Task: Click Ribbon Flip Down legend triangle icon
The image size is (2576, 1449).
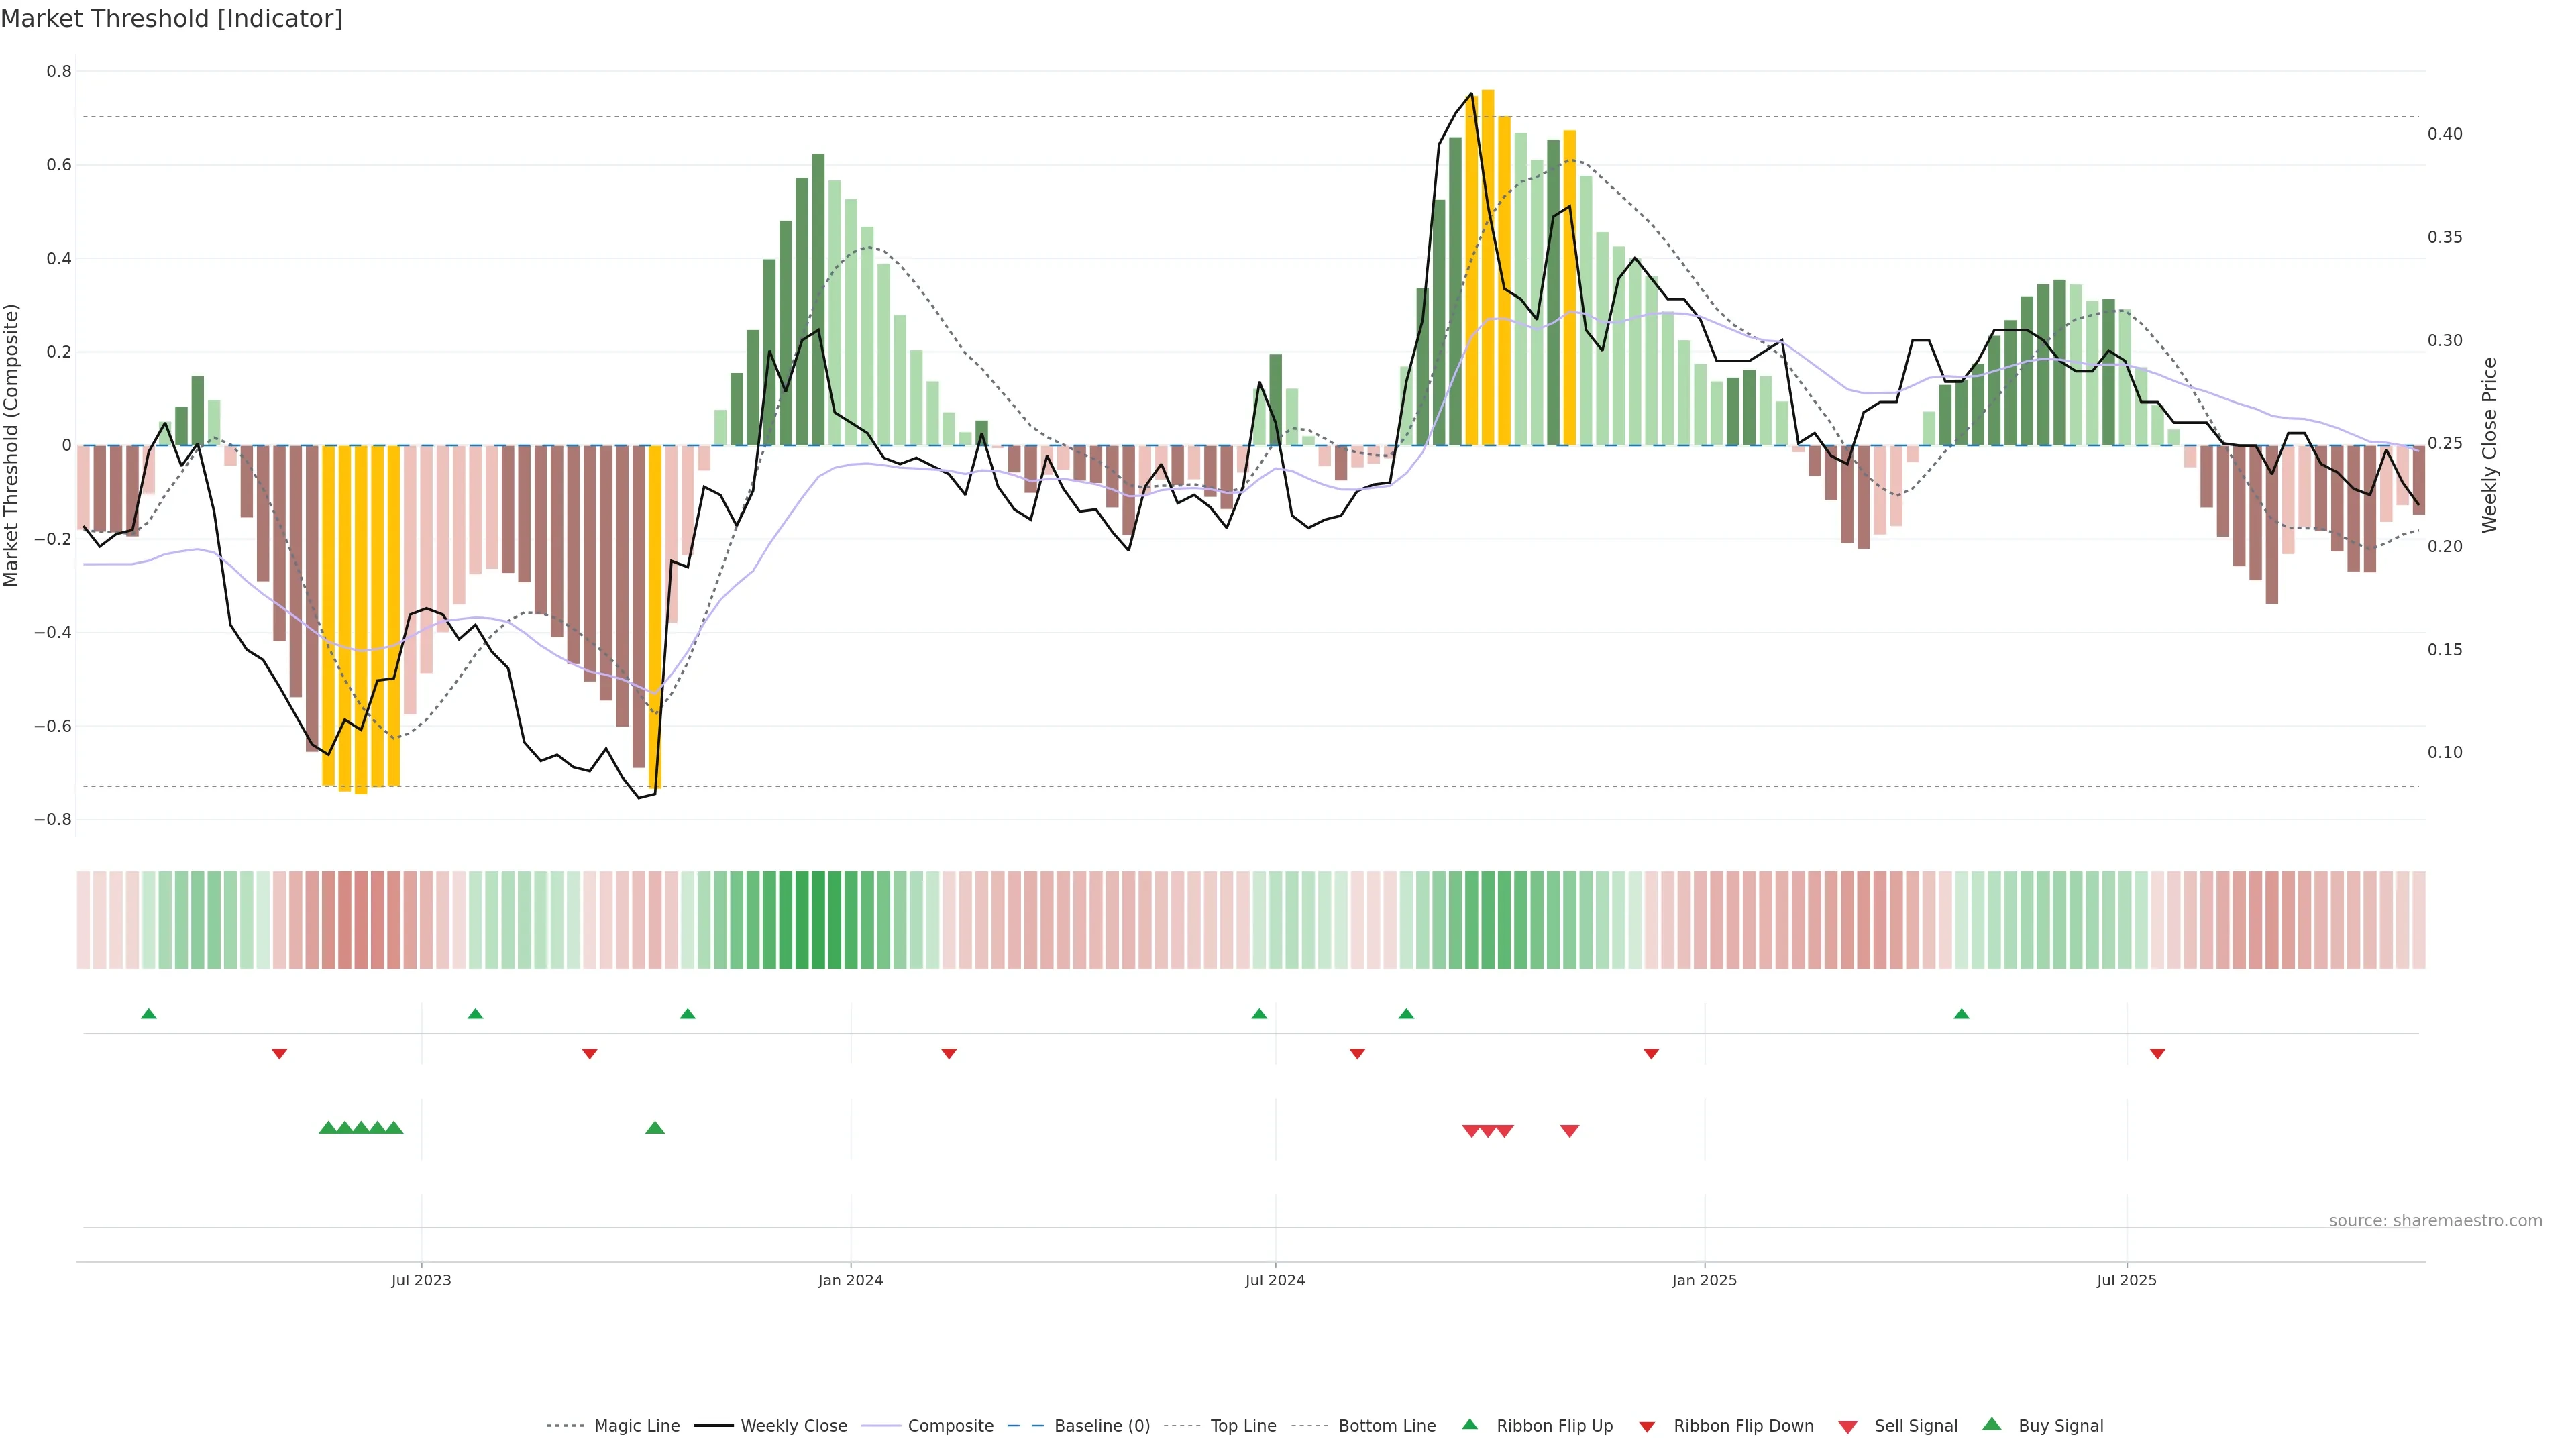Action: (x=1647, y=1426)
